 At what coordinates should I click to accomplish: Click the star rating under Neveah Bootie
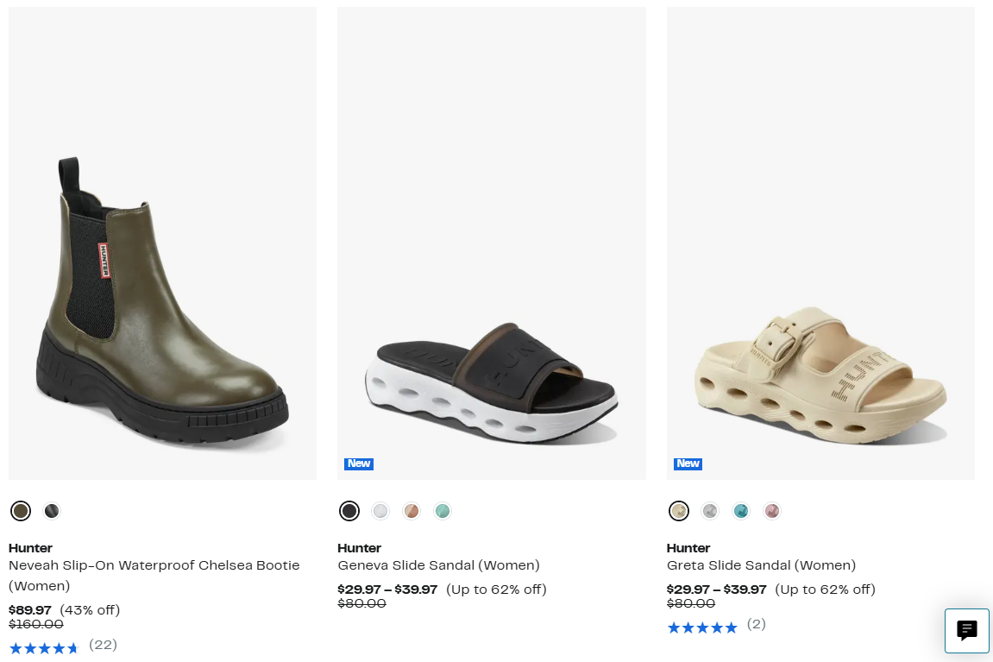click(43, 647)
